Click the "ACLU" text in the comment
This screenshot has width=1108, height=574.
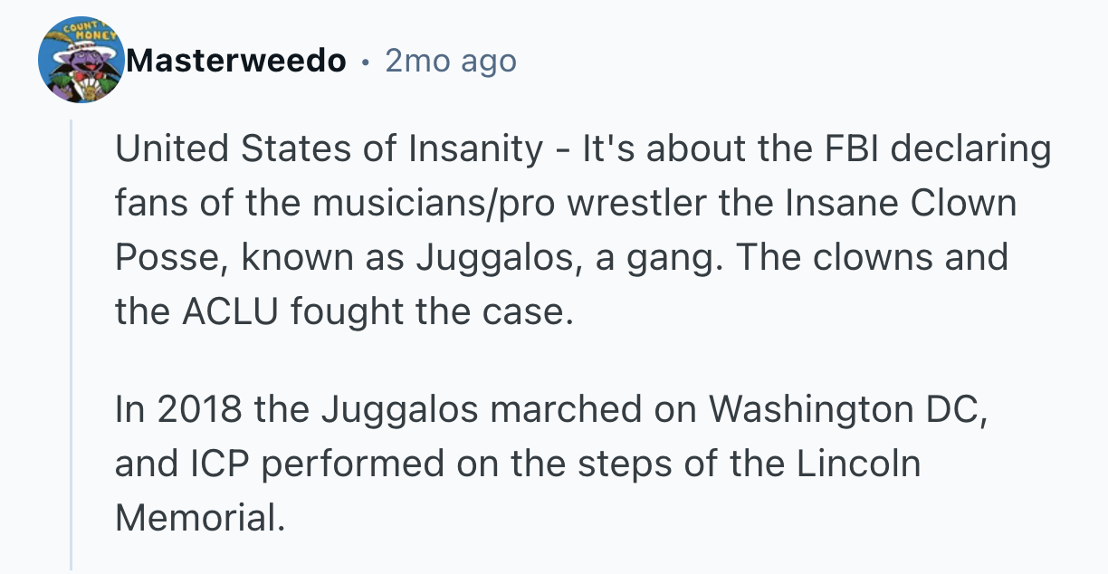tap(232, 311)
